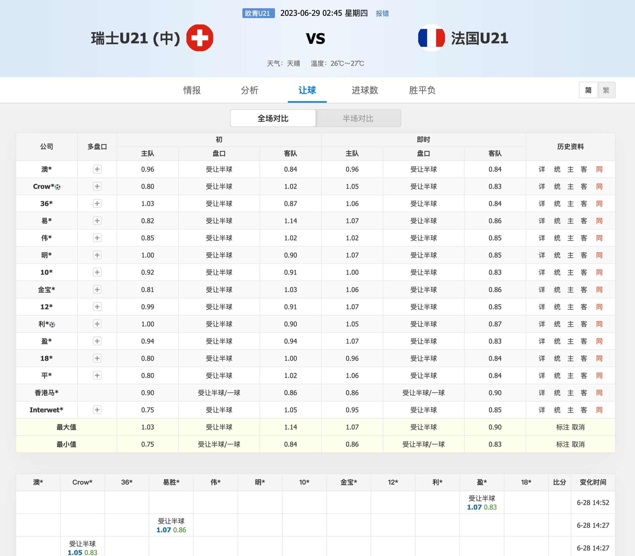Click 客 away history for 18* row
This screenshot has height=556, width=635.
584,358
